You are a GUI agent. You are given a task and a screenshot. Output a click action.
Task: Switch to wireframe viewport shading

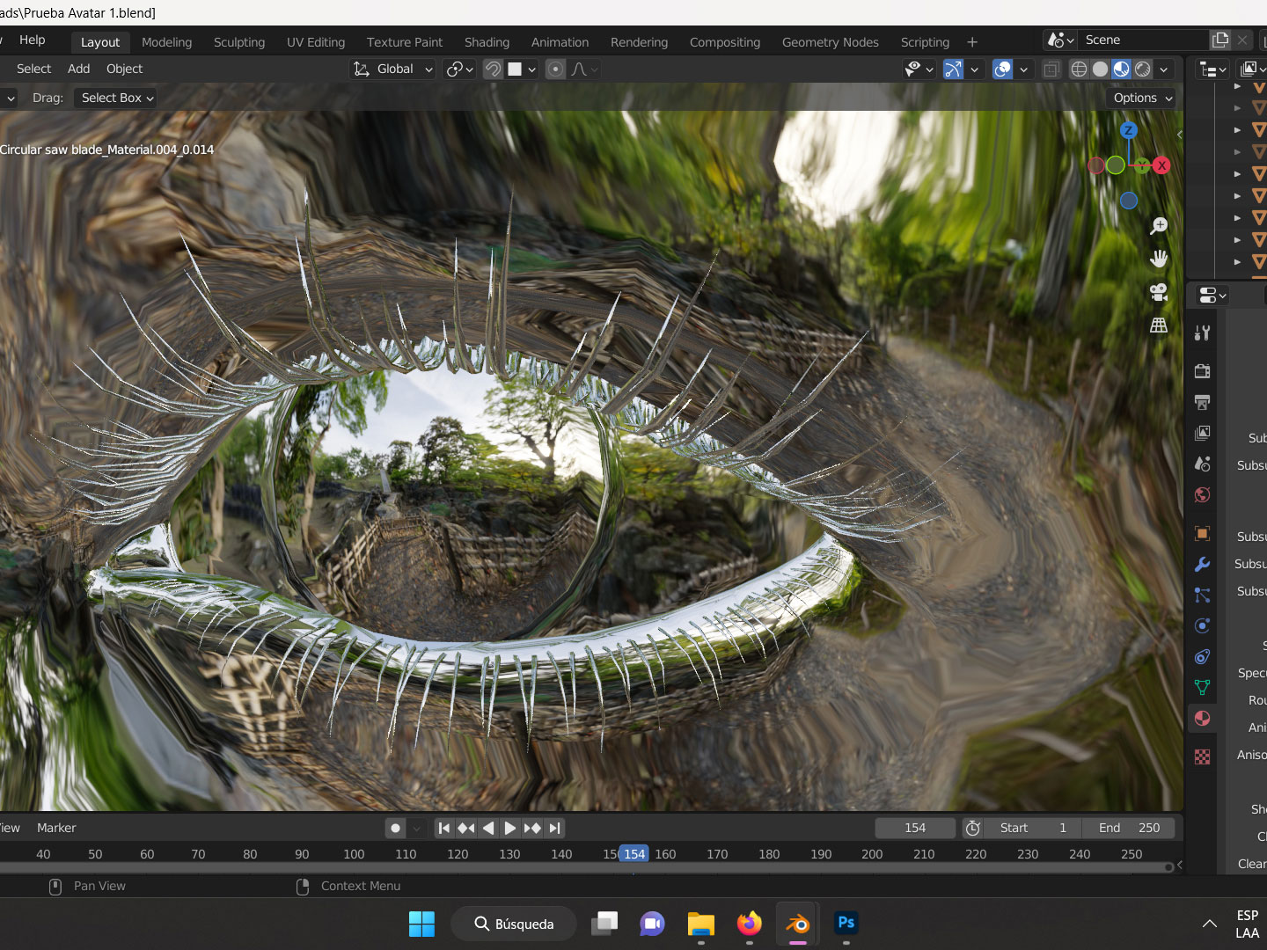(x=1079, y=69)
